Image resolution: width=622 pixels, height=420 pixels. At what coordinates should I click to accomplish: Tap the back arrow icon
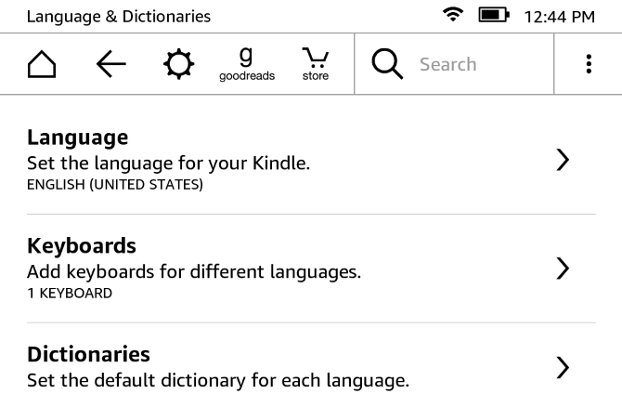click(110, 65)
